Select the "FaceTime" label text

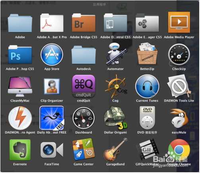click(52, 164)
